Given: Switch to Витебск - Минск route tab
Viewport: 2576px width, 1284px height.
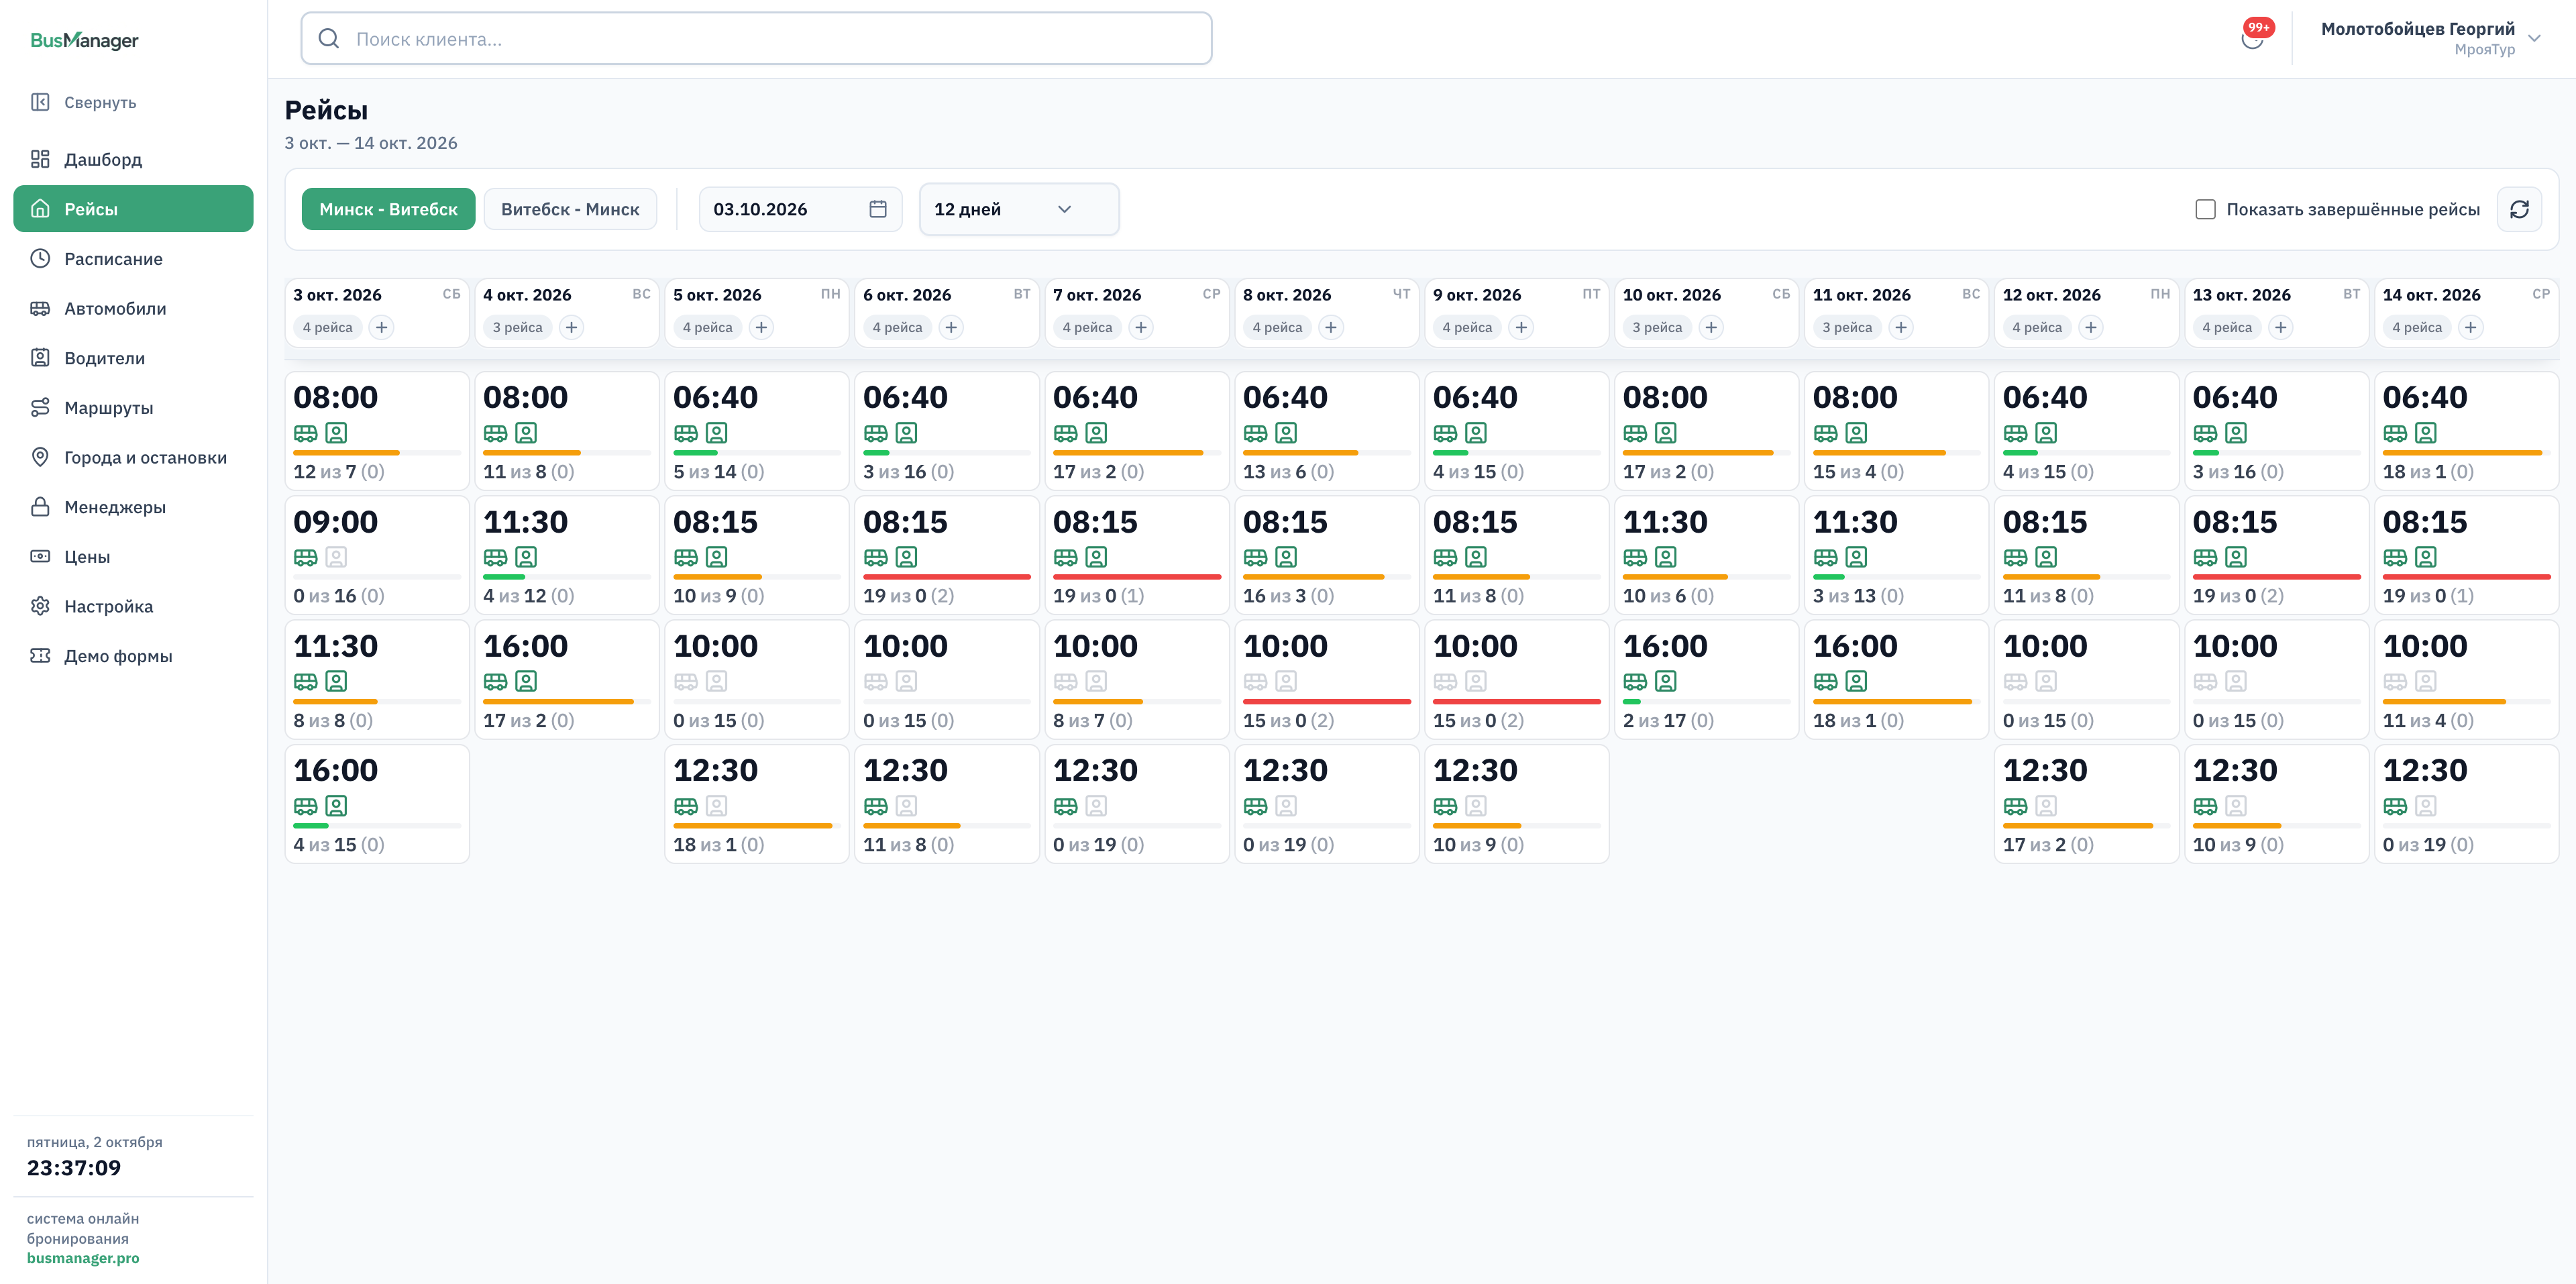Looking at the screenshot, I should coord(570,209).
